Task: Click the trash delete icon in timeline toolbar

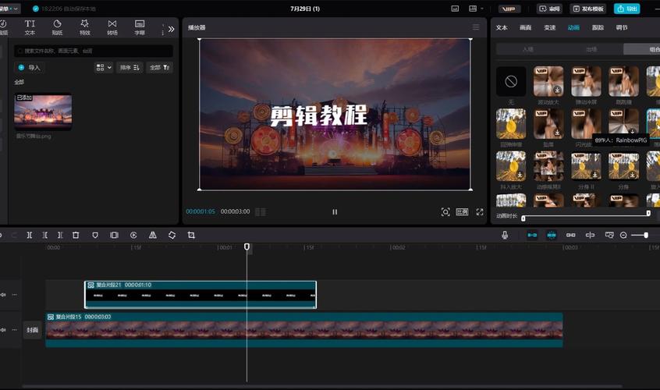Action: coord(76,236)
